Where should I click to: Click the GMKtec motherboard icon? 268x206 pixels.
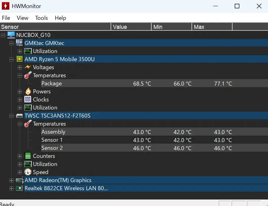pyautogui.click(x=20, y=43)
